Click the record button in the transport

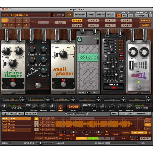tap(105, 138)
